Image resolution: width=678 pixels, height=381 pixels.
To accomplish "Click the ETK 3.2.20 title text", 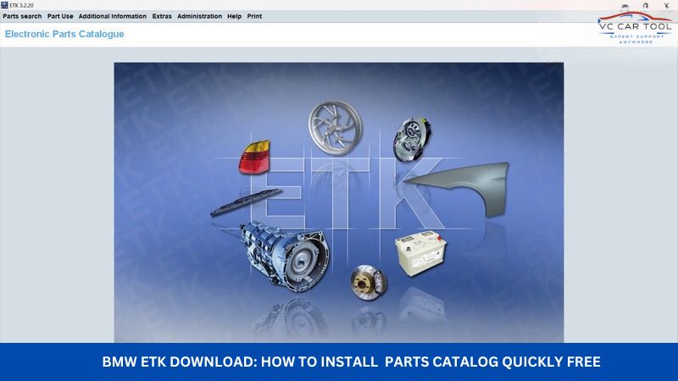I will click(22, 6).
